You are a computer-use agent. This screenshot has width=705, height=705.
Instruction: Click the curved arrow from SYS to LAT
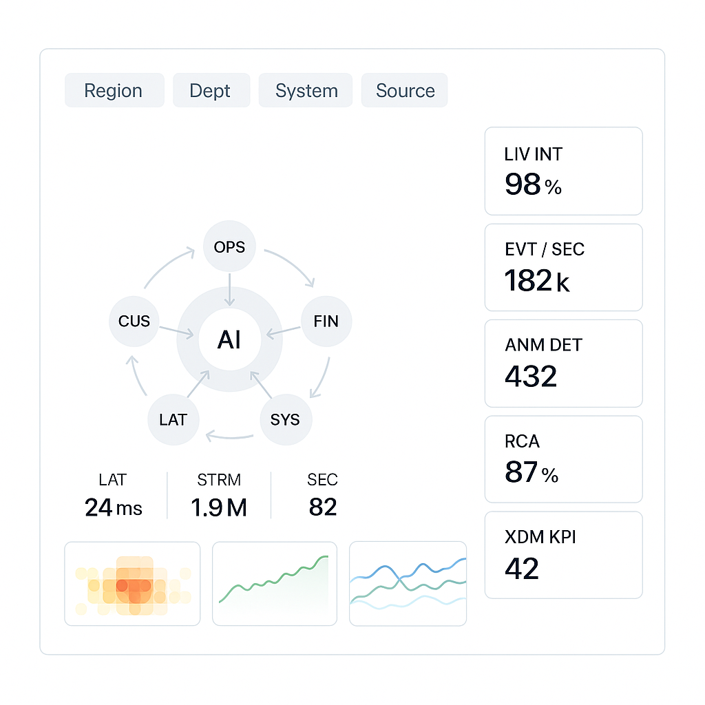tap(229, 436)
